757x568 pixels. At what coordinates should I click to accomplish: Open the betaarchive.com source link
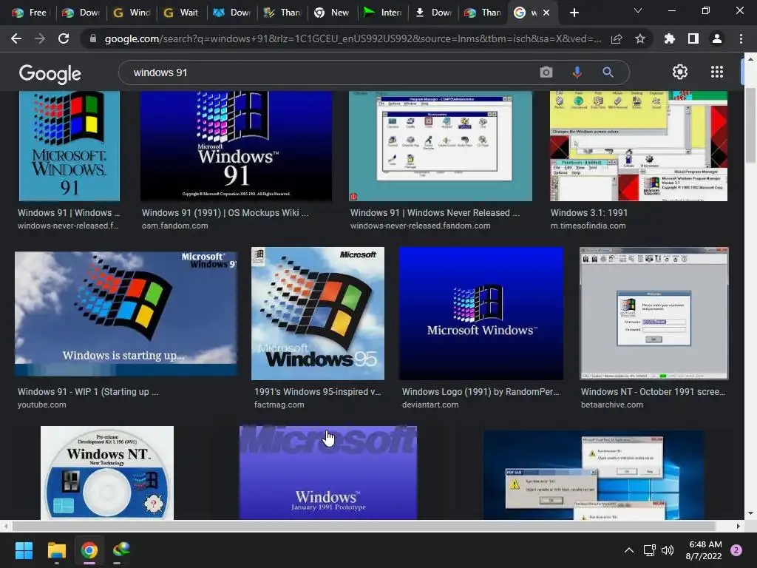click(611, 405)
